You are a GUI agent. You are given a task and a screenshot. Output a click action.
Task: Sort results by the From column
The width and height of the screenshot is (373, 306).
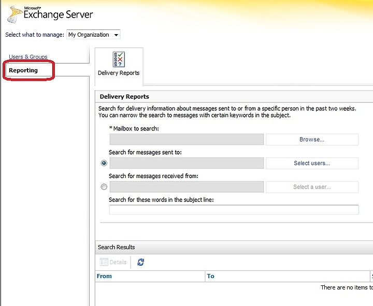[x=150, y=276]
